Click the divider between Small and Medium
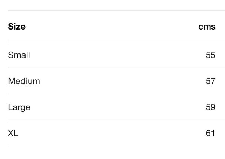This screenshot has width=225, height=159. [x=112, y=68]
